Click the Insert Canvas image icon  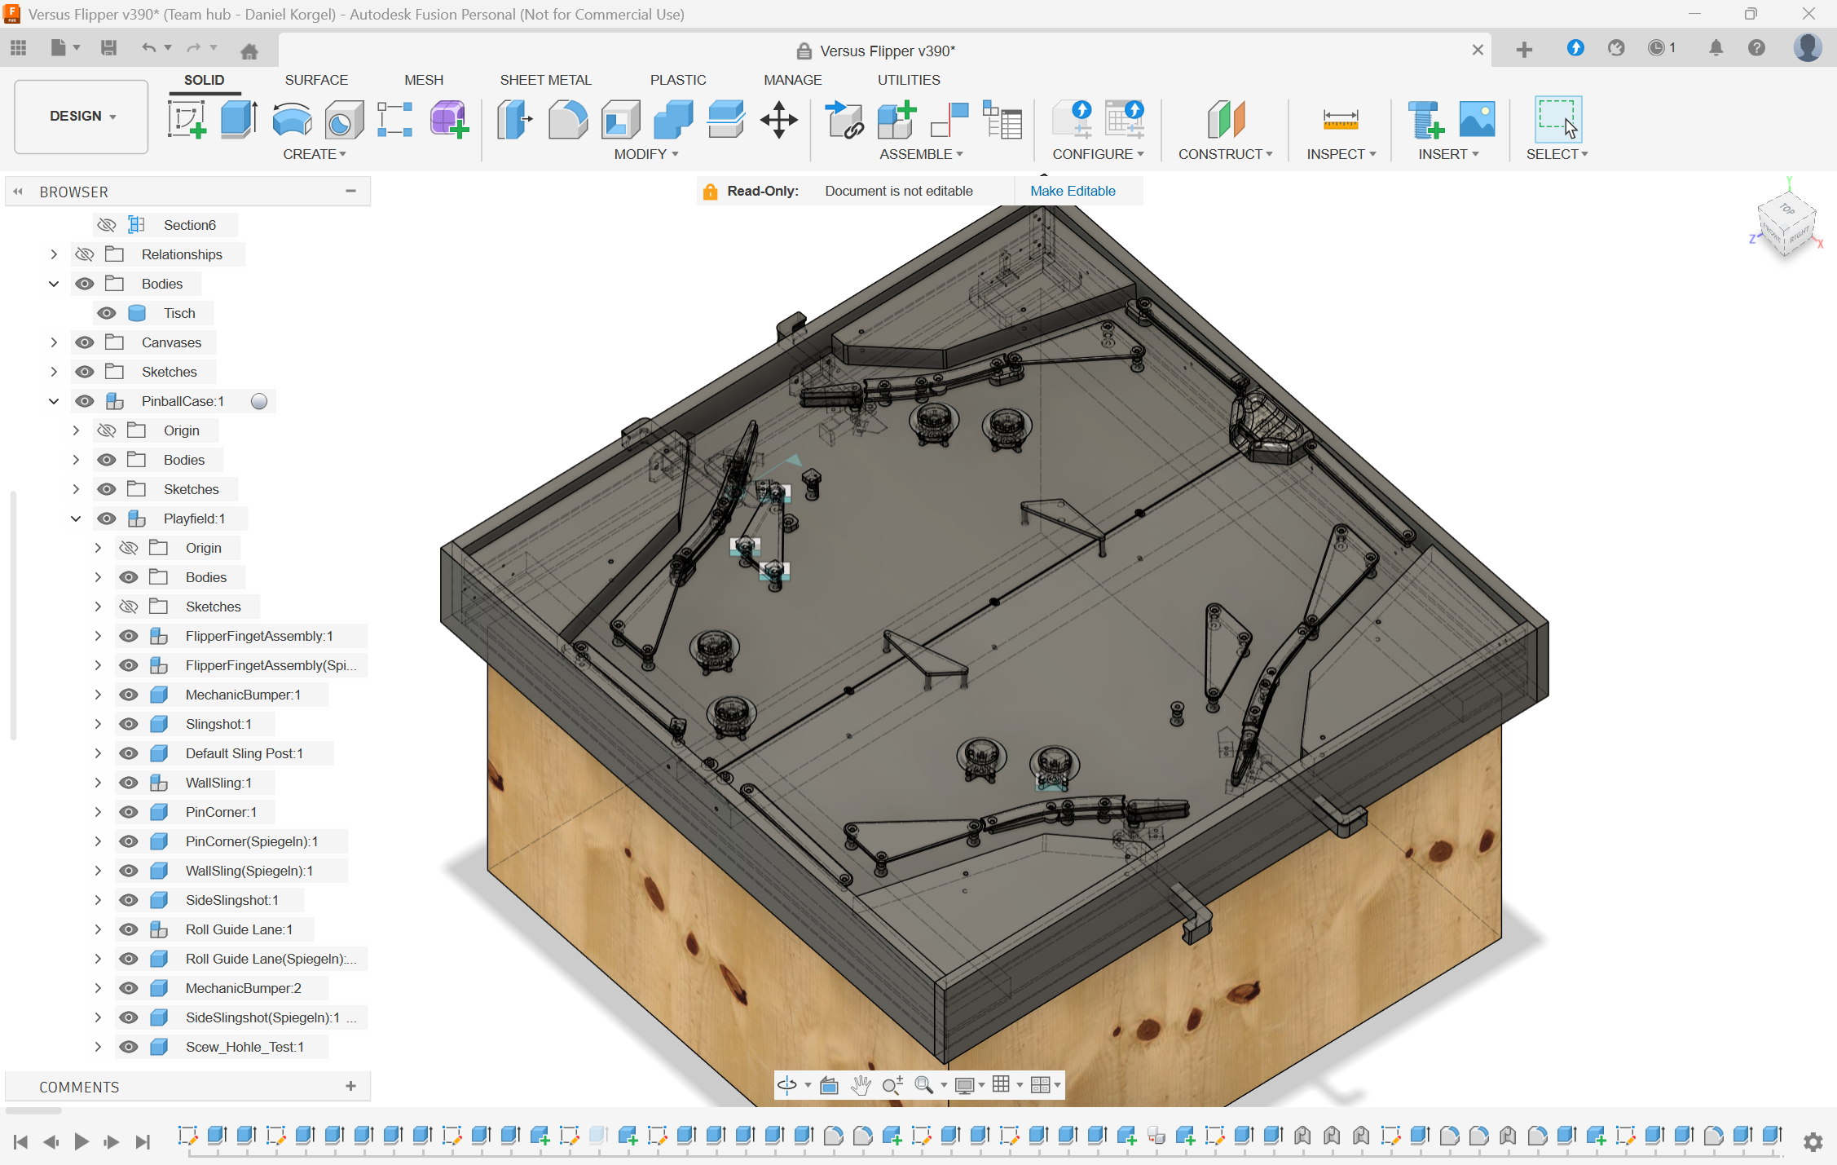click(x=1477, y=119)
